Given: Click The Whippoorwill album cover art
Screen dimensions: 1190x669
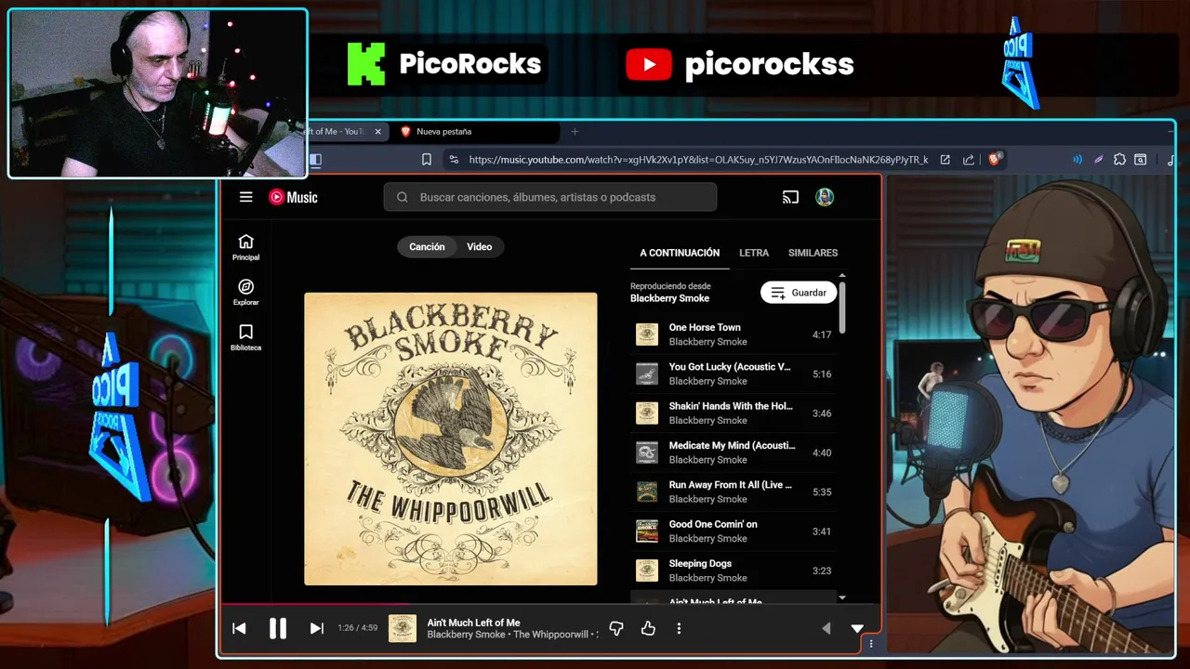Looking at the screenshot, I should point(451,439).
